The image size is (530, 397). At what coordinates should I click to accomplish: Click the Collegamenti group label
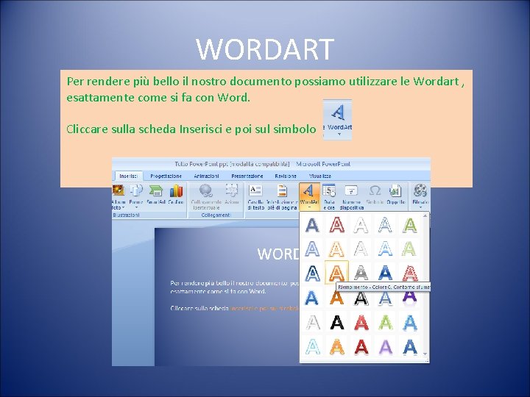[x=216, y=215]
